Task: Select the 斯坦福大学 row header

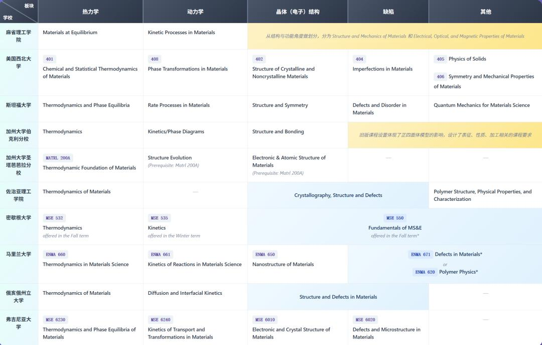Action: pyautogui.click(x=19, y=105)
